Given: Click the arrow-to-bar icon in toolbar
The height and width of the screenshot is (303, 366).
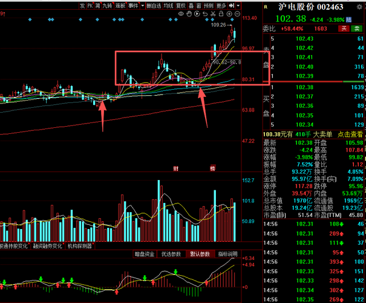Looking at the screenshot, I should pyautogui.click(x=231, y=5).
